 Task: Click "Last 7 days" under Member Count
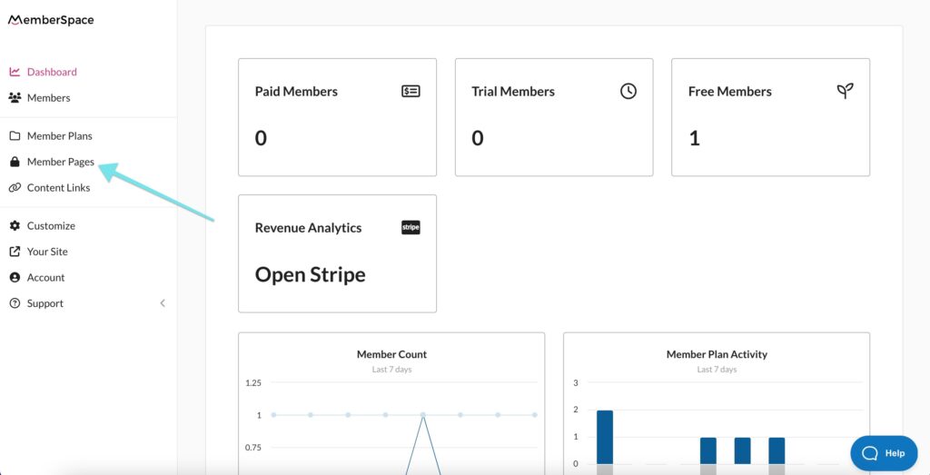click(x=391, y=370)
